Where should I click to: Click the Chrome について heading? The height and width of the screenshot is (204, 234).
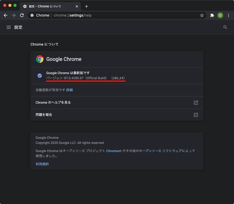[44, 44]
